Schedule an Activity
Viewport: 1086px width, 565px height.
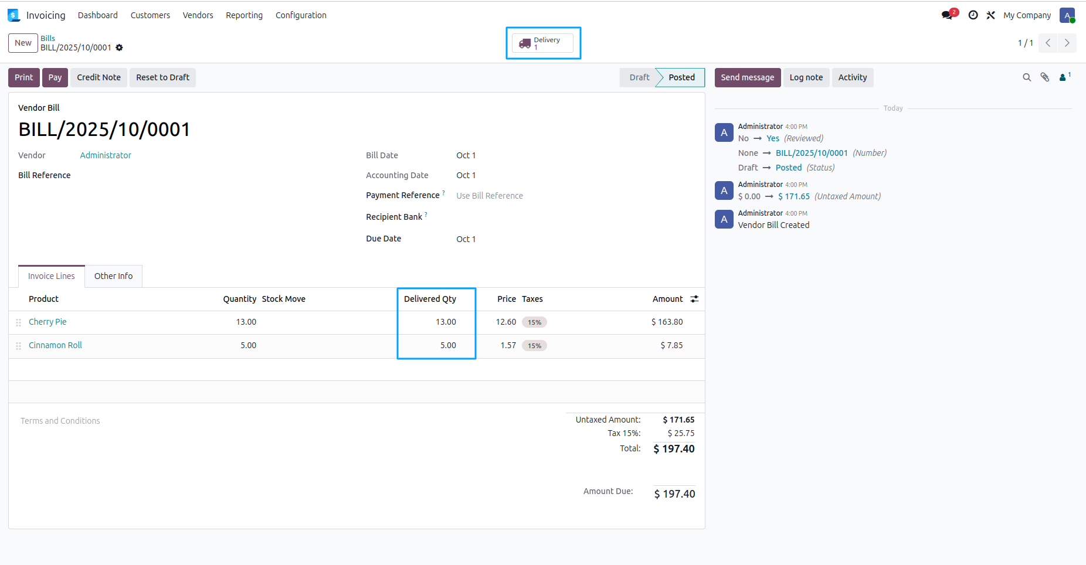coord(853,77)
